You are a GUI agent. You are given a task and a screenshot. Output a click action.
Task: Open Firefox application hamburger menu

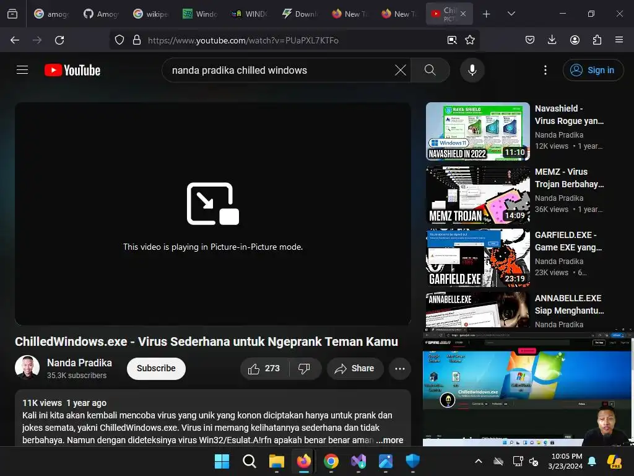coord(619,40)
